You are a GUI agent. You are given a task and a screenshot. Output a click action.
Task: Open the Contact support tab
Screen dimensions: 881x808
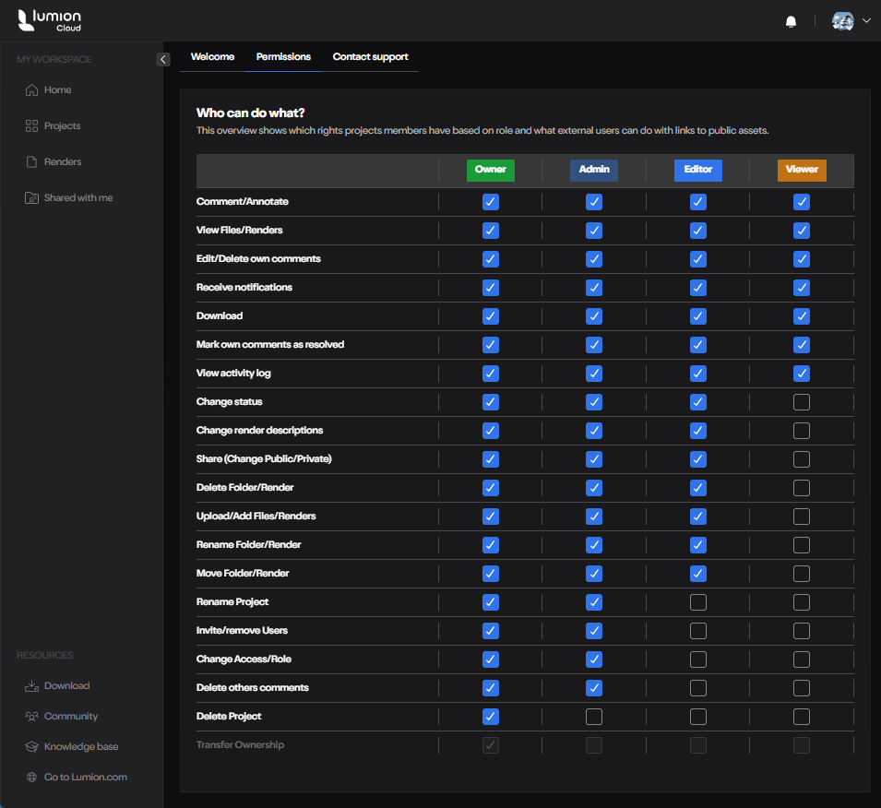(x=370, y=57)
